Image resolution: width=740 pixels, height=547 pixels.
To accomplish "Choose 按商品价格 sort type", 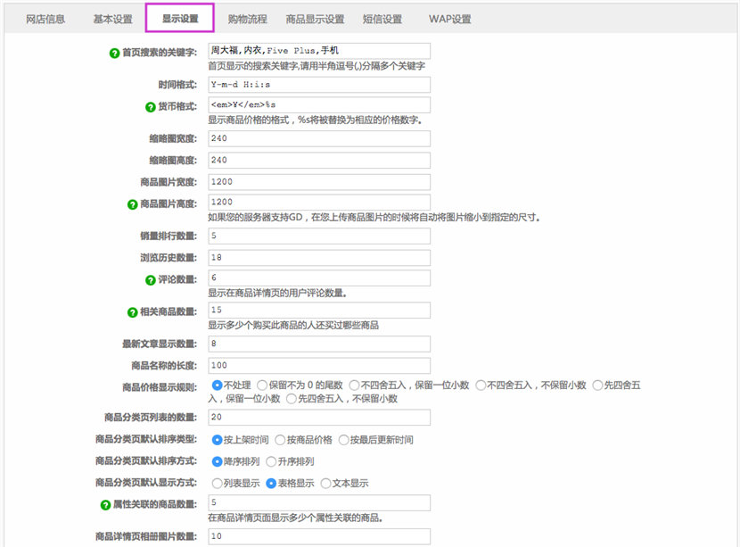I will [280, 440].
